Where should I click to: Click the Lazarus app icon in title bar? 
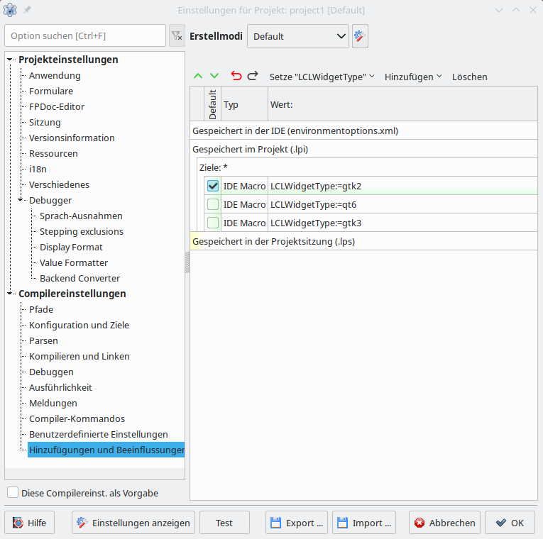[11, 10]
